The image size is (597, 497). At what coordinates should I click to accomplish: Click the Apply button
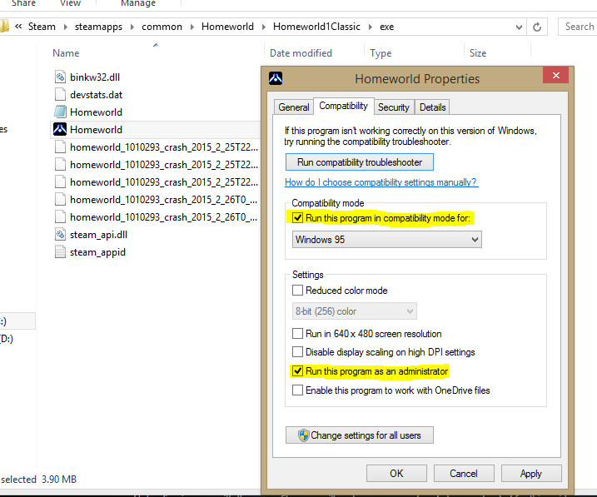(x=531, y=474)
